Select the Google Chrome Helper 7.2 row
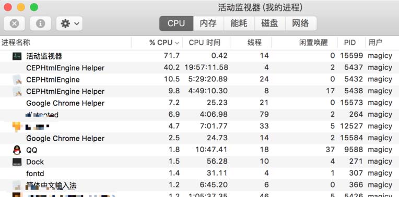This screenshot has width=399, height=197. pos(199,103)
